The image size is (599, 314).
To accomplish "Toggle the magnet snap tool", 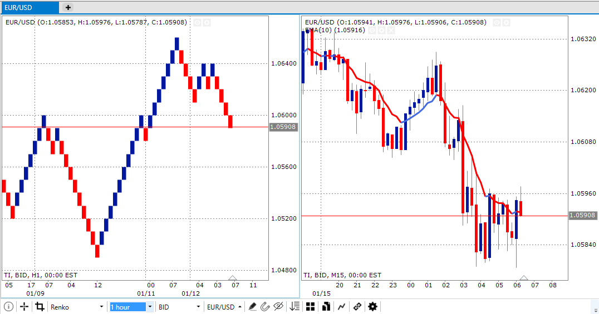I will (x=265, y=307).
